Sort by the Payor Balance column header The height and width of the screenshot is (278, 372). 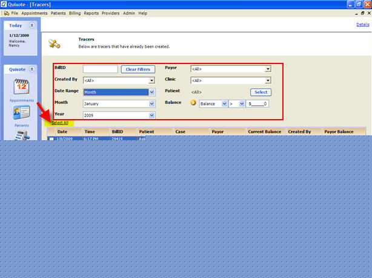pyautogui.click(x=344, y=132)
